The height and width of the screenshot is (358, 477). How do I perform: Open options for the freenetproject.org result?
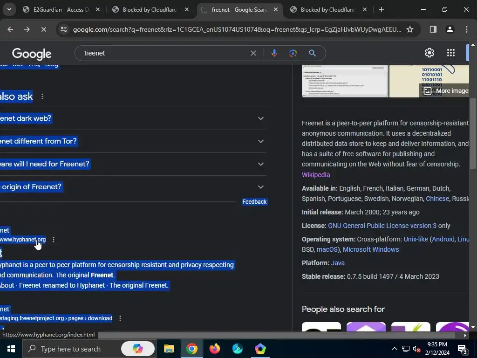tap(120, 318)
